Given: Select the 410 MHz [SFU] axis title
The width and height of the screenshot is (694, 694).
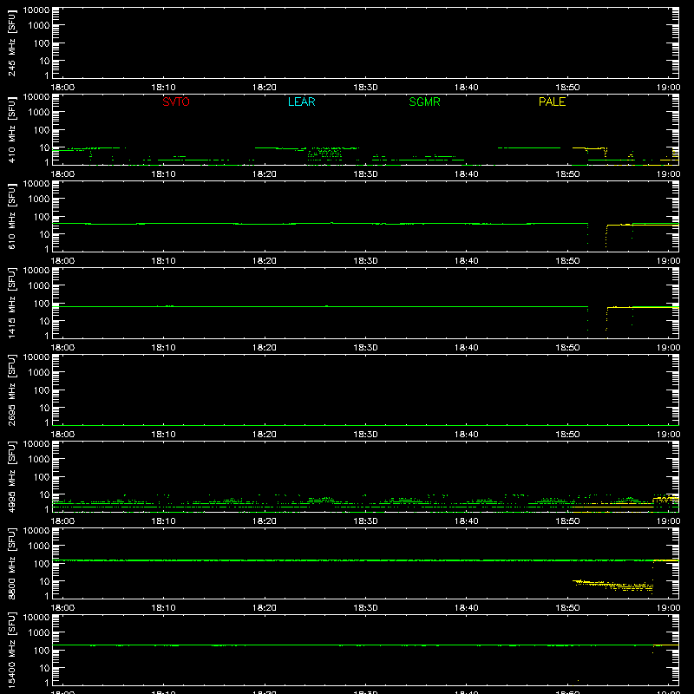Looking at the screenshot, I should coord(12,129).
